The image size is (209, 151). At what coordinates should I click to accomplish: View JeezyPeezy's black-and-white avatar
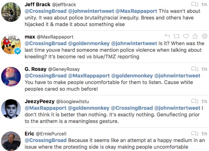pyautogui.click(x=11, y=109)
